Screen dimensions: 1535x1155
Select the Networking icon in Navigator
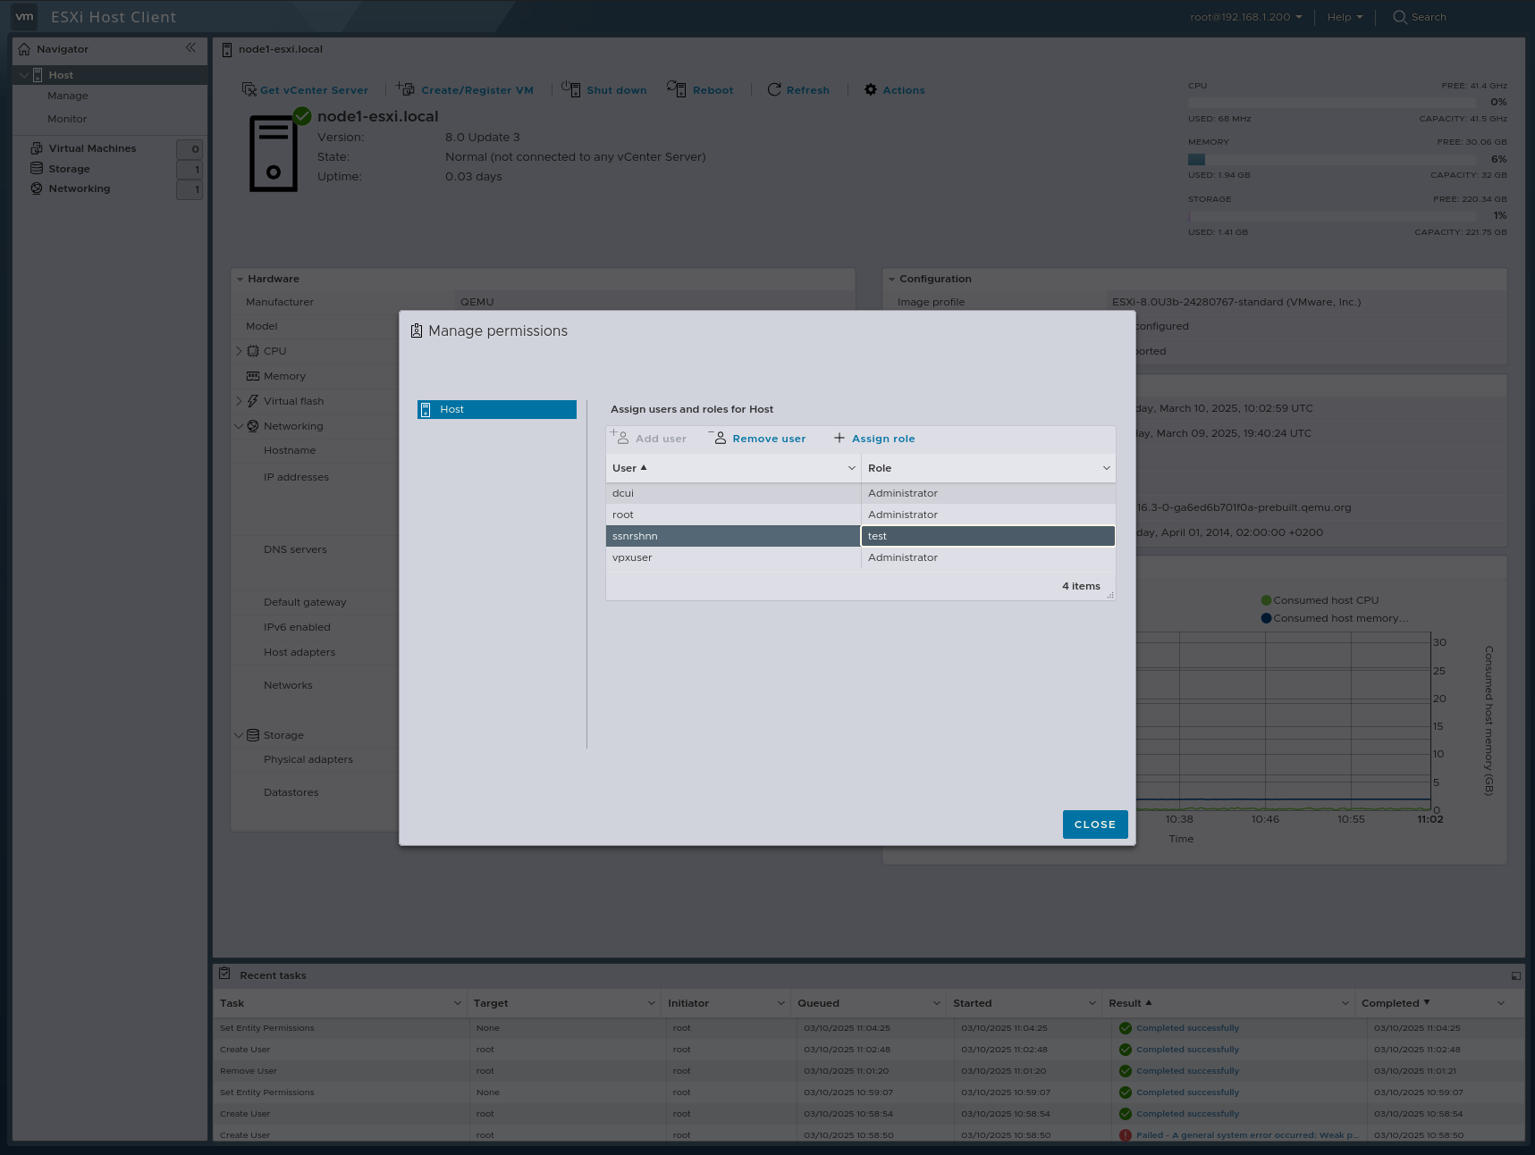point(37,188)
